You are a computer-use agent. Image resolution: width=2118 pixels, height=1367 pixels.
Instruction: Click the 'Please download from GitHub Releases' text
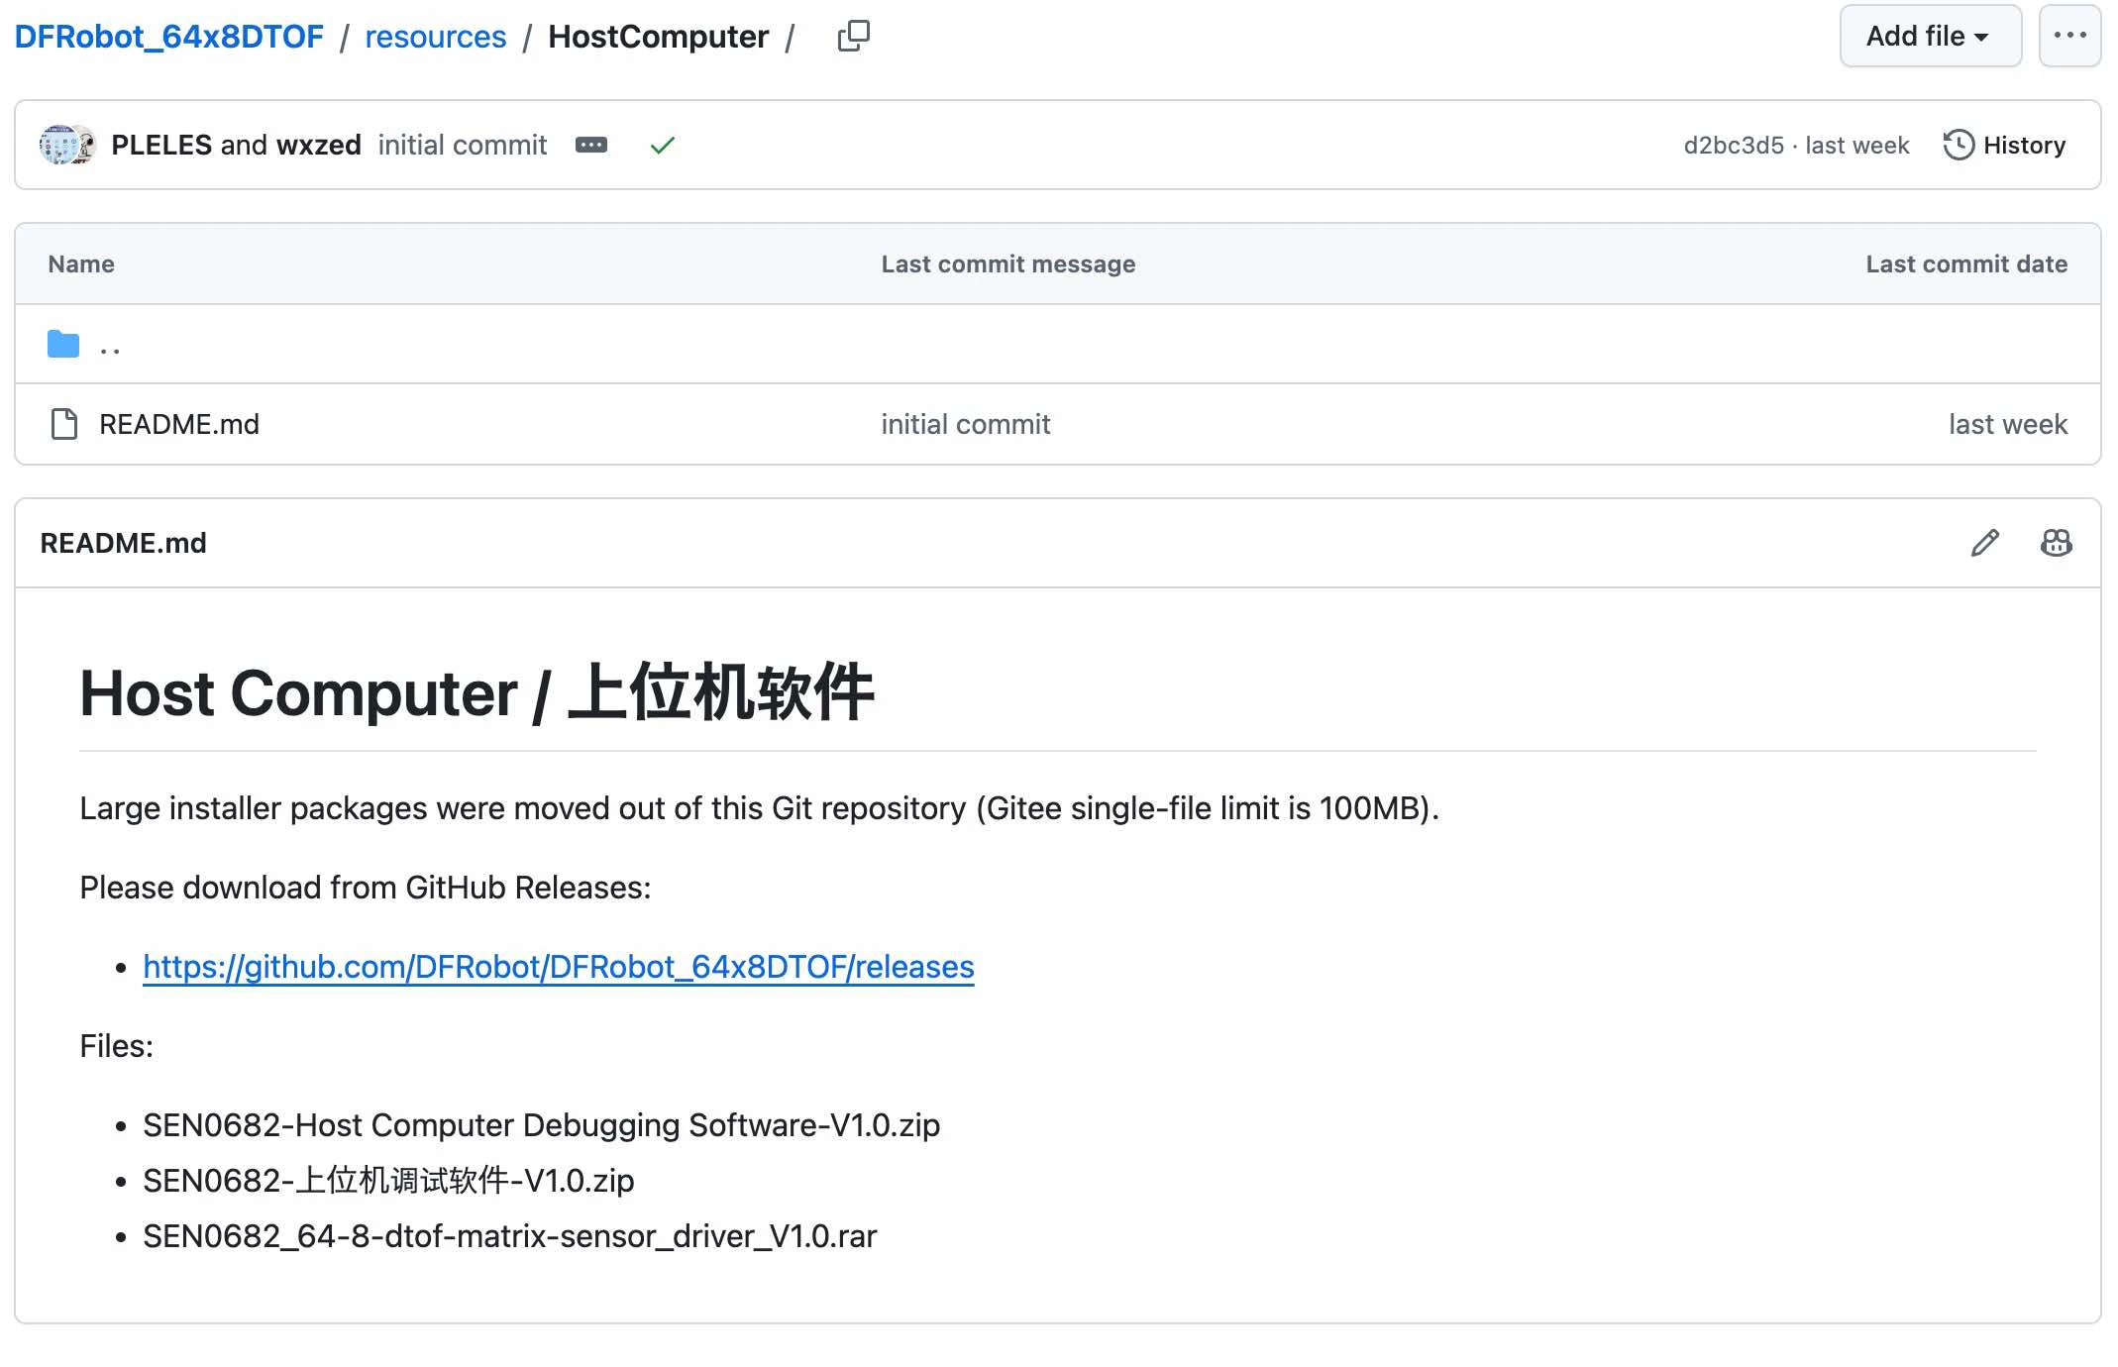366,888
